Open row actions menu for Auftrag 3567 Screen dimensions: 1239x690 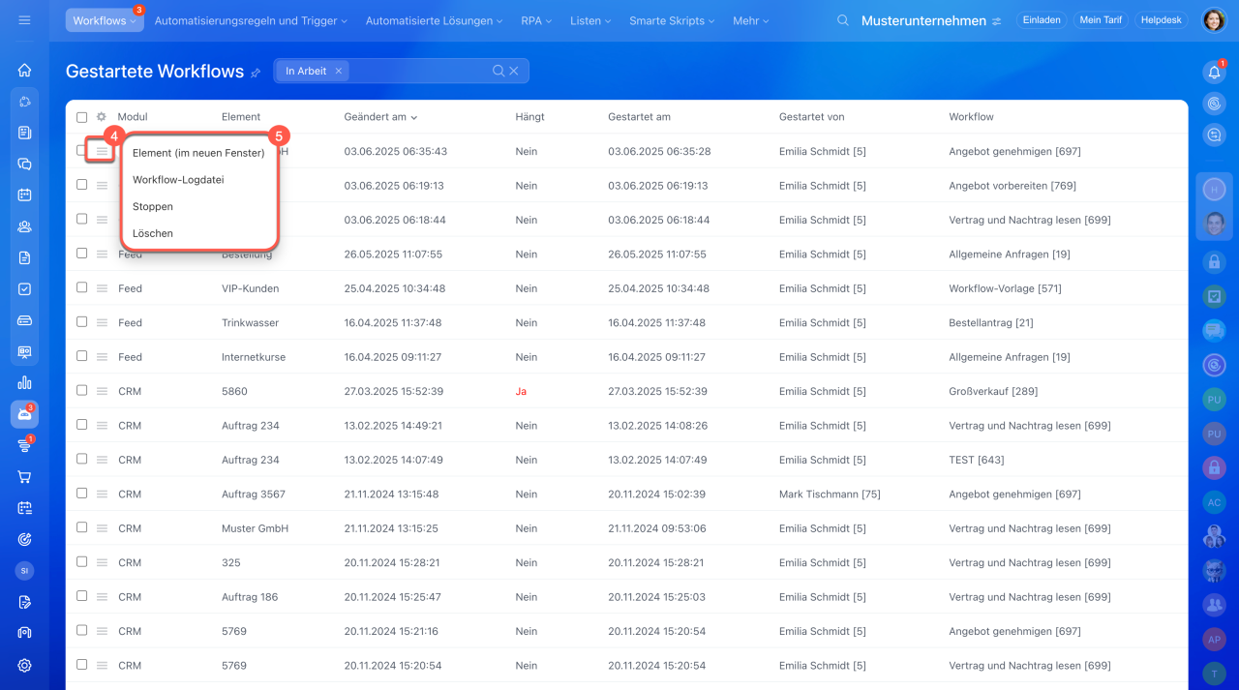[102, 494]
